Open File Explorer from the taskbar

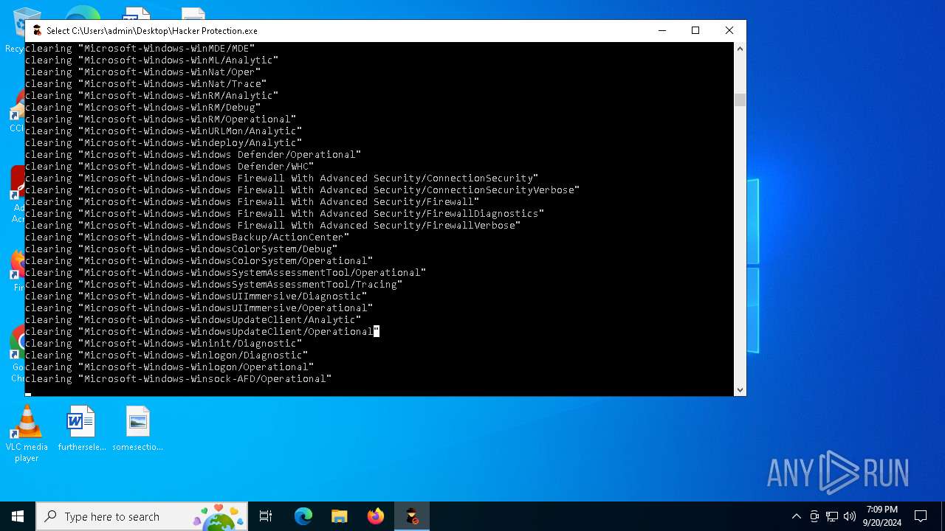click(340, 516)
